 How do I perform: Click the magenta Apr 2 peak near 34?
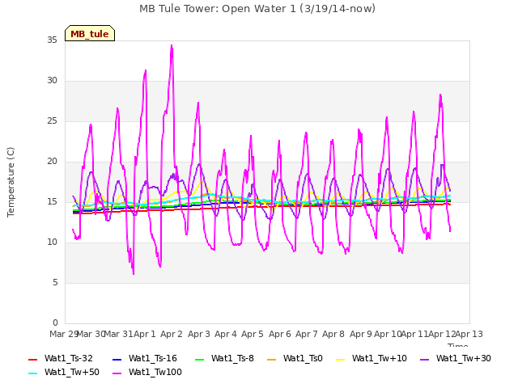pos(172,46)
